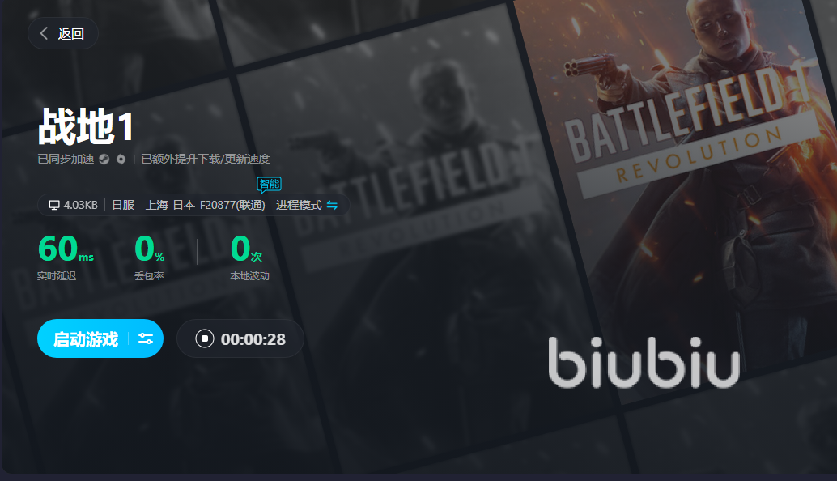Open the 日服 上海-日本-F20877 node selector
Screen dimensions: 837x481
point(217,205)
